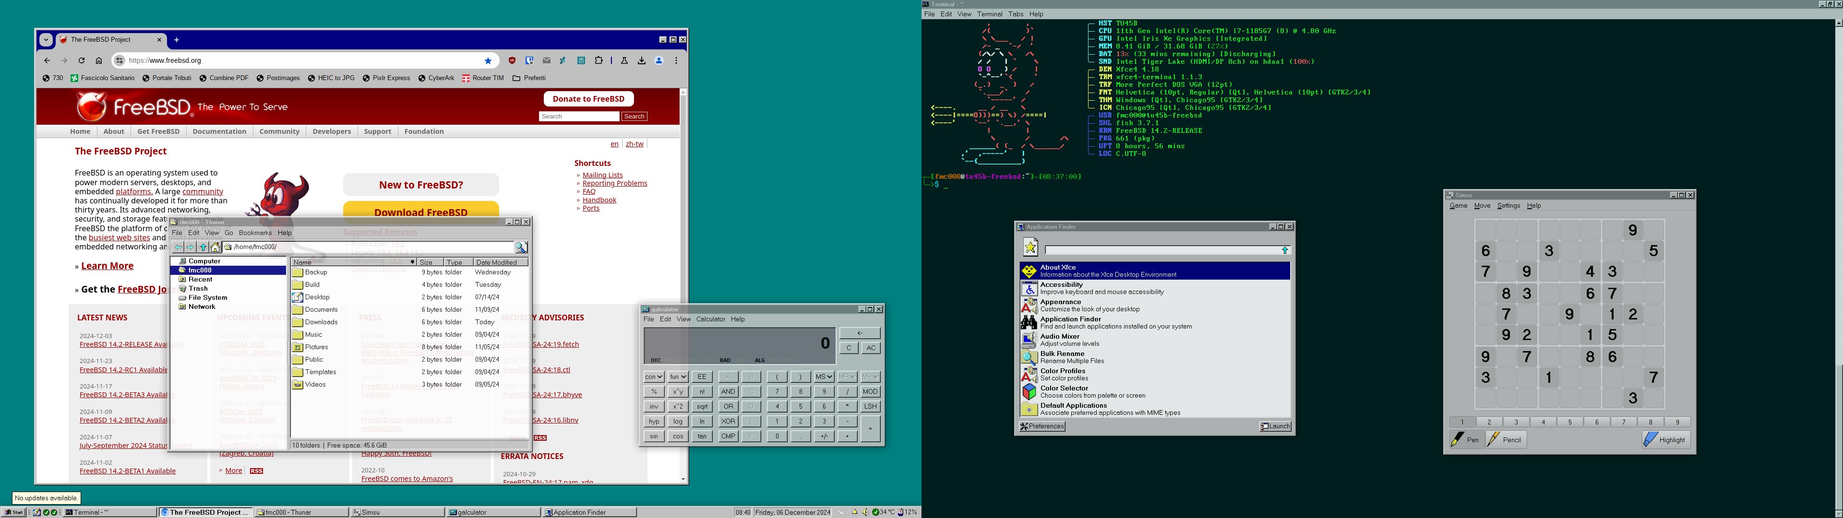This screenshot has height=518, width=1843.
Task: Click the AC button in galculator
Action: coord(871,348)
